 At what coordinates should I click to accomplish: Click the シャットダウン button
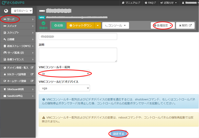[x=81, y=25]
